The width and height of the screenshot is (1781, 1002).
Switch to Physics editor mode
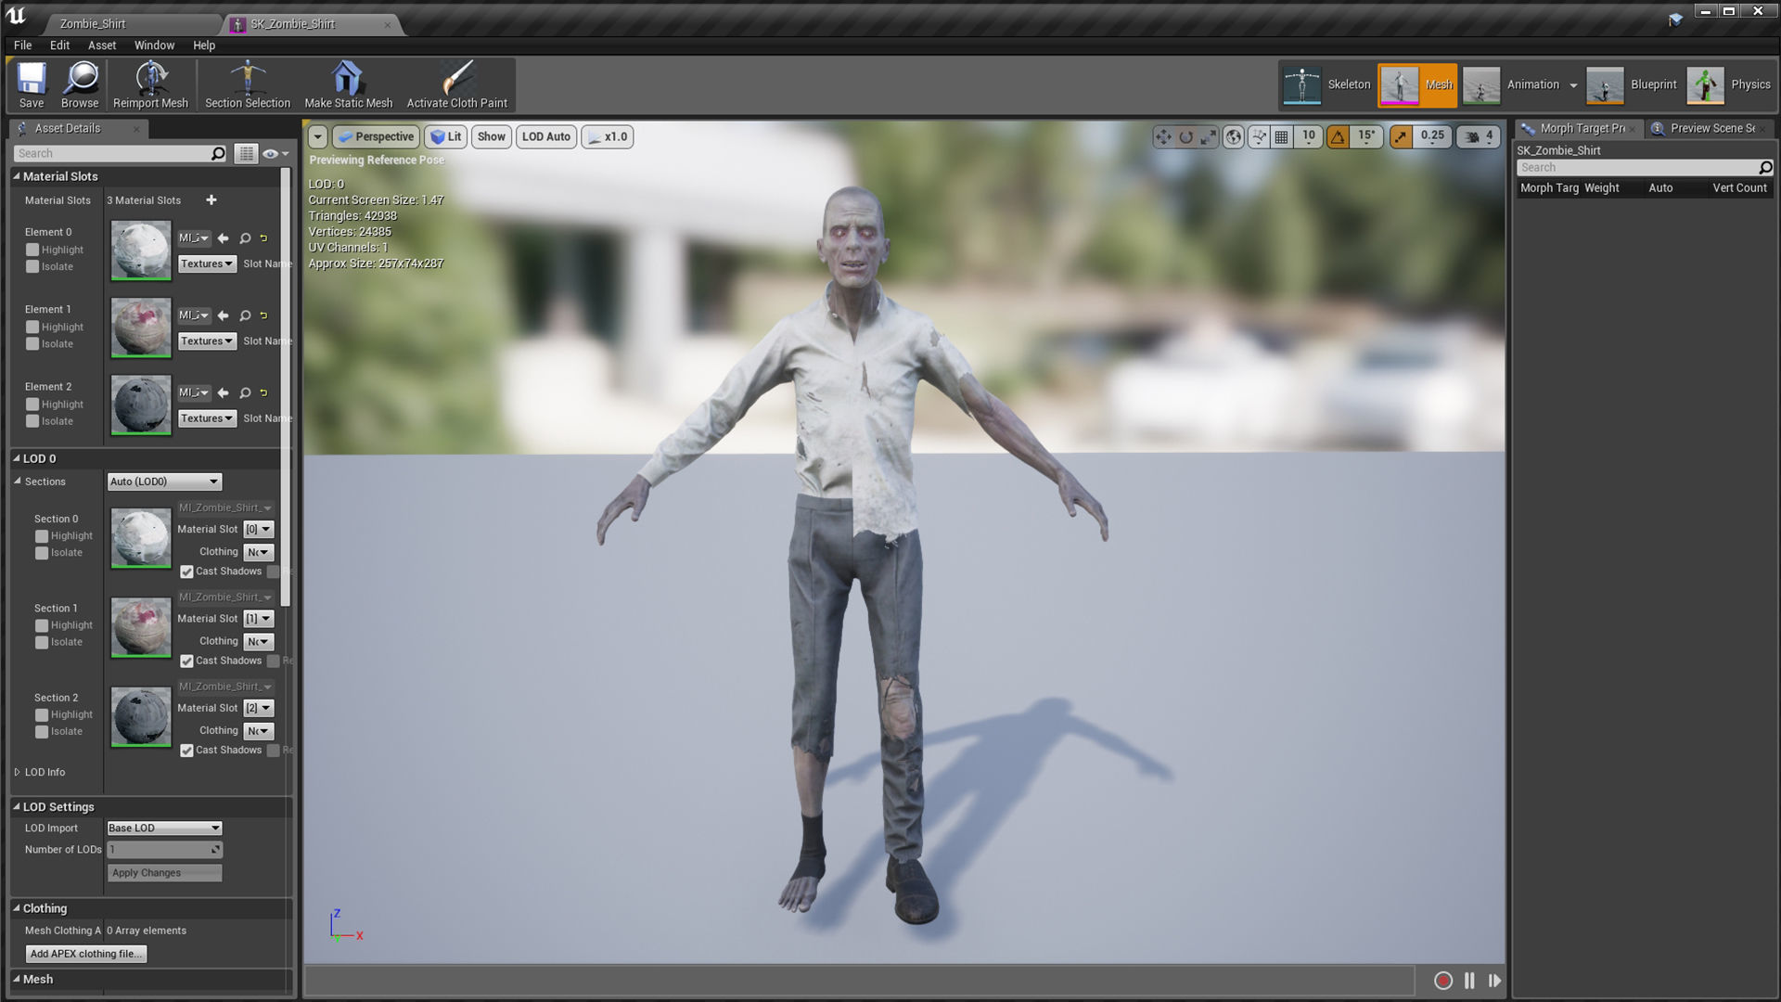point(1729,84)
